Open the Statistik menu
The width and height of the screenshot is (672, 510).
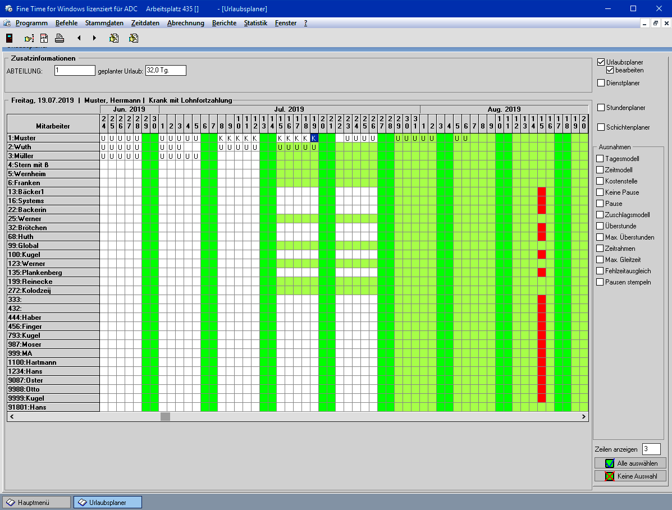tap(255, 23)
